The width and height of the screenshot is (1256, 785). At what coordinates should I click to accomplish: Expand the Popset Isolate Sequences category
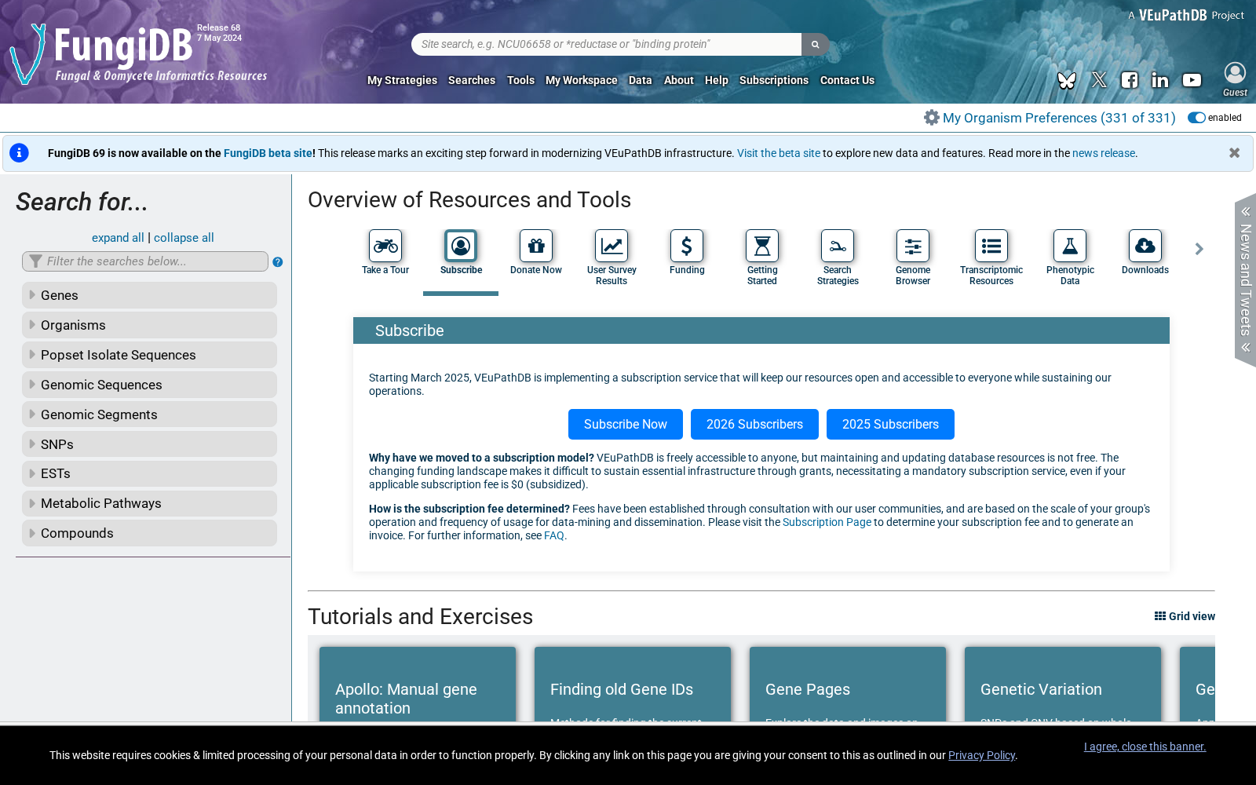click(x=149, y=355)
